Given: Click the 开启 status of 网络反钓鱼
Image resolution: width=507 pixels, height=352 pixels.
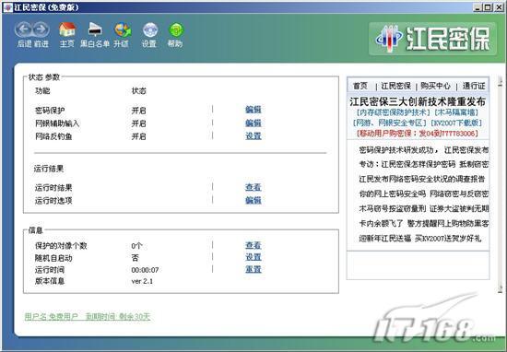Looking at the screenshot, I should tap(138, 136).
